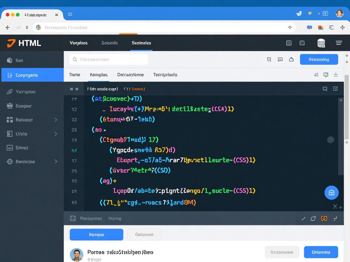Expand the Raienoo sidebar item chevron

[56, 120]
